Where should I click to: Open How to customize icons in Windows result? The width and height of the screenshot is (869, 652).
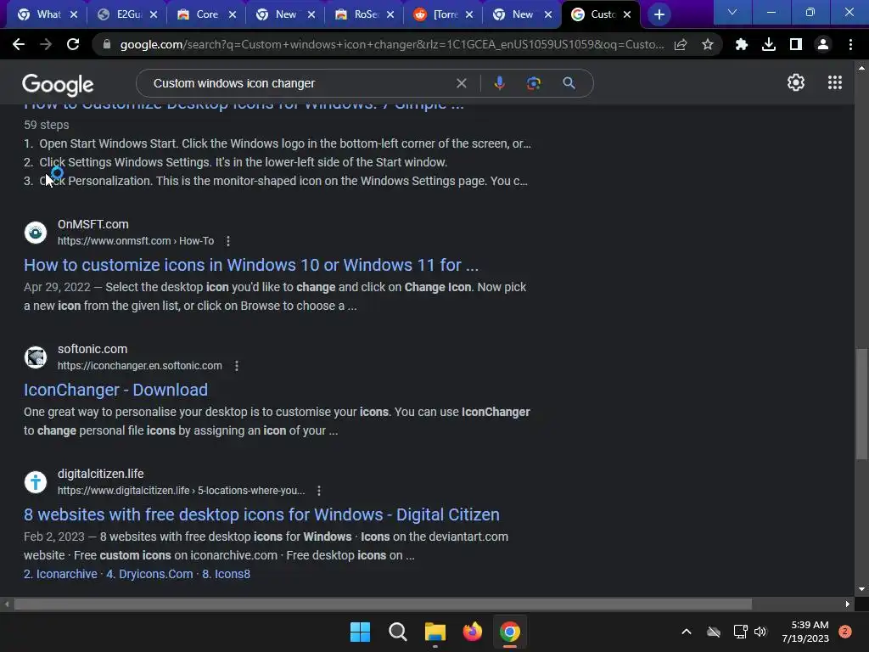coord(251,265)
